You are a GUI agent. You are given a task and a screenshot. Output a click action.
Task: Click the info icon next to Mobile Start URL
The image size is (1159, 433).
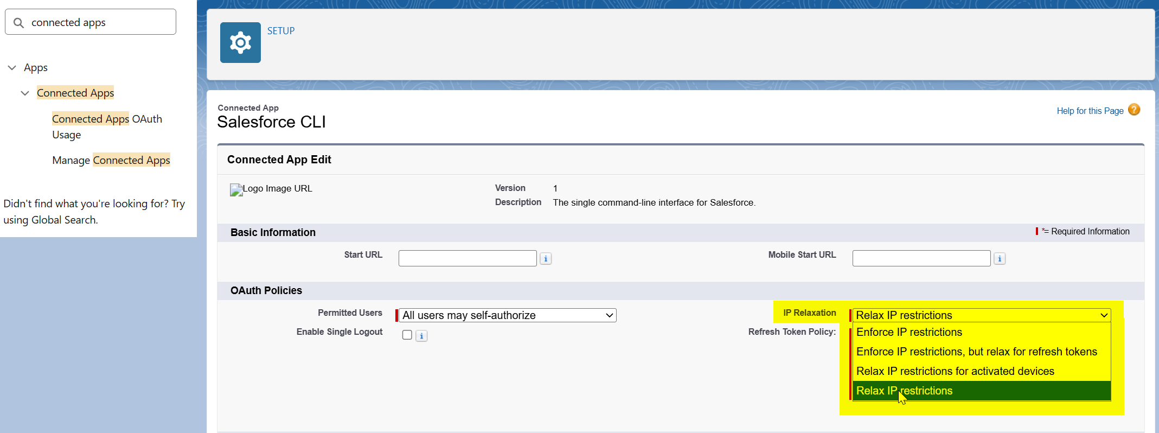(1000, 259)
